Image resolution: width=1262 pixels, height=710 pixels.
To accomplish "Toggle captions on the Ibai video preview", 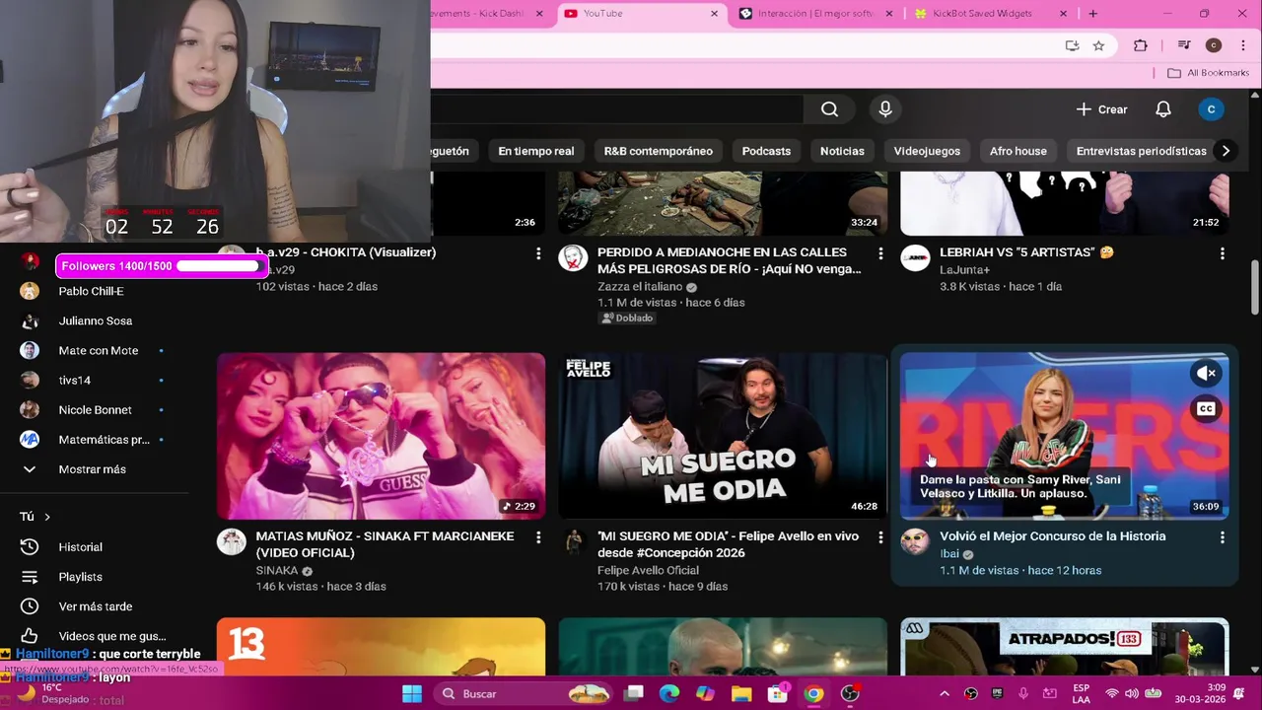I will click(x=1206, y=408).
